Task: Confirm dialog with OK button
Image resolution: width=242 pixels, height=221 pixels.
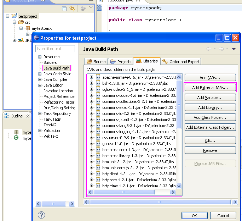Action: (x=195, y=216)
